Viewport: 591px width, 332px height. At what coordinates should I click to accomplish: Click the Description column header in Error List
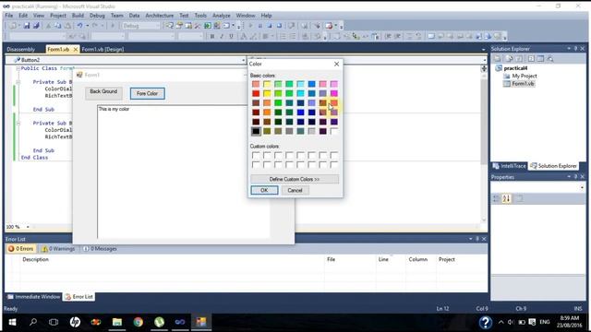pos(35,259)
